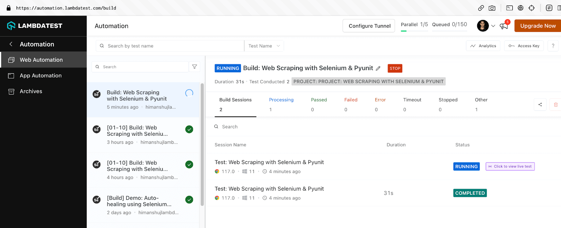Click the red delete build trash icon
Image resolution: width=561 pixels, height=228 pixels.
(x=556, y=105)
